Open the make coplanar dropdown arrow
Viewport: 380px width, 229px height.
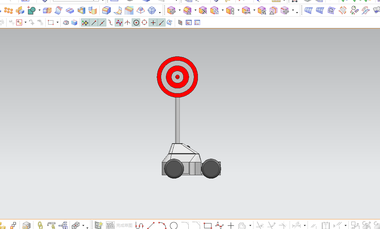tap(238, 10)
